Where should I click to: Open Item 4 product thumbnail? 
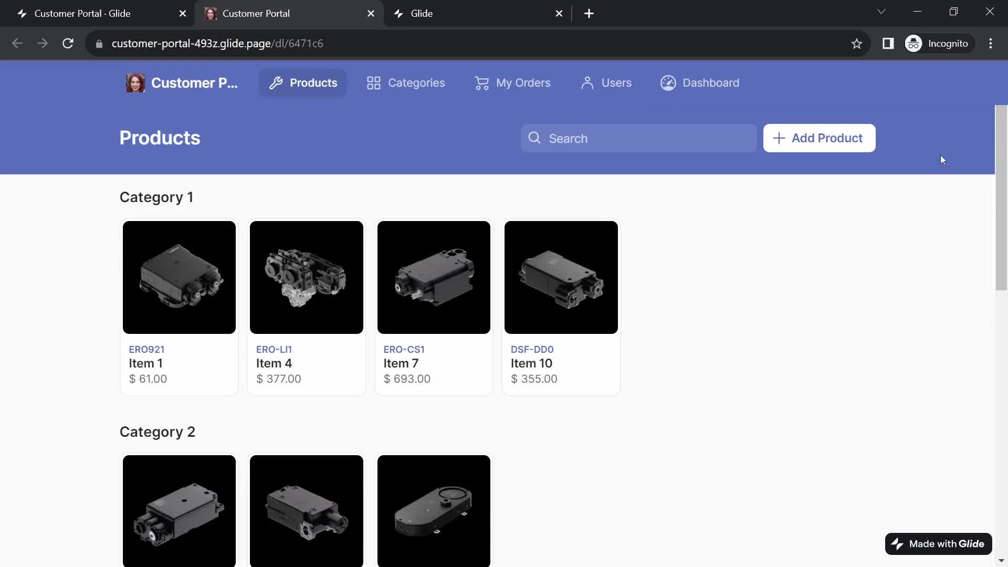307,277
